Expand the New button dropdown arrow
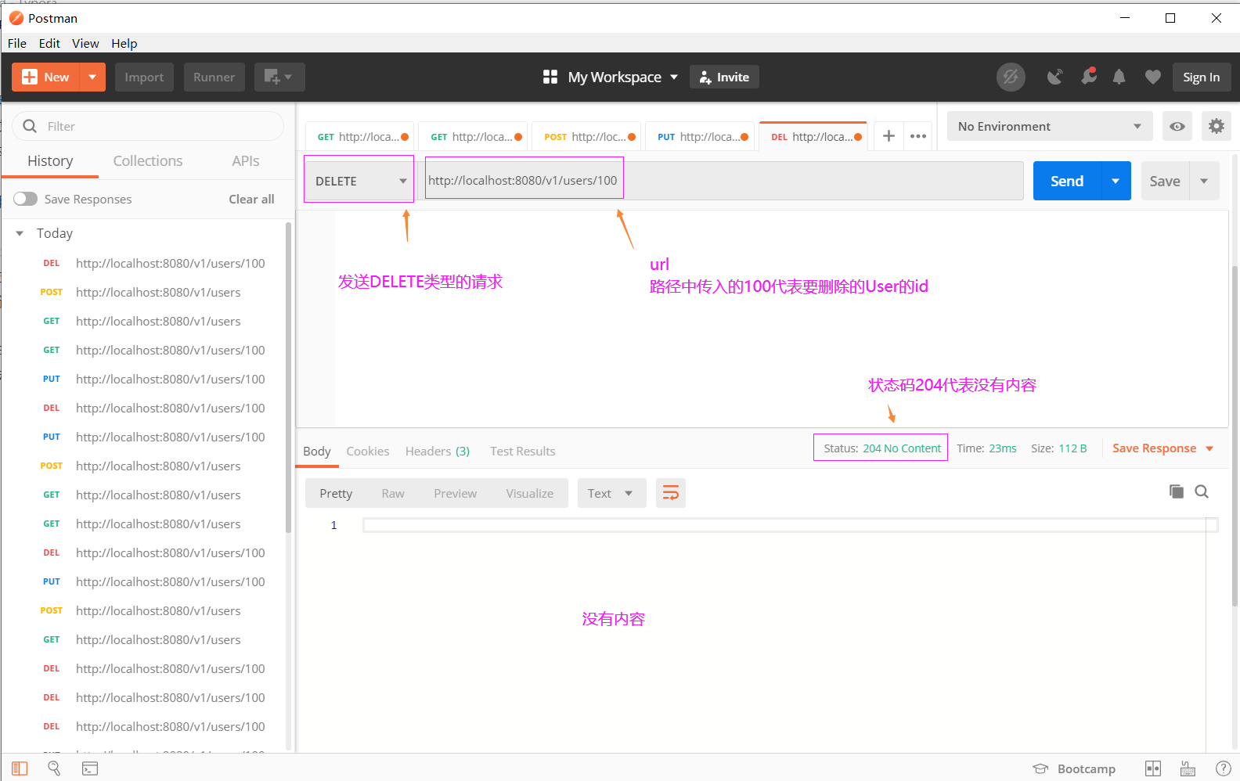The image size is (1240, 781). click(92, 77)
